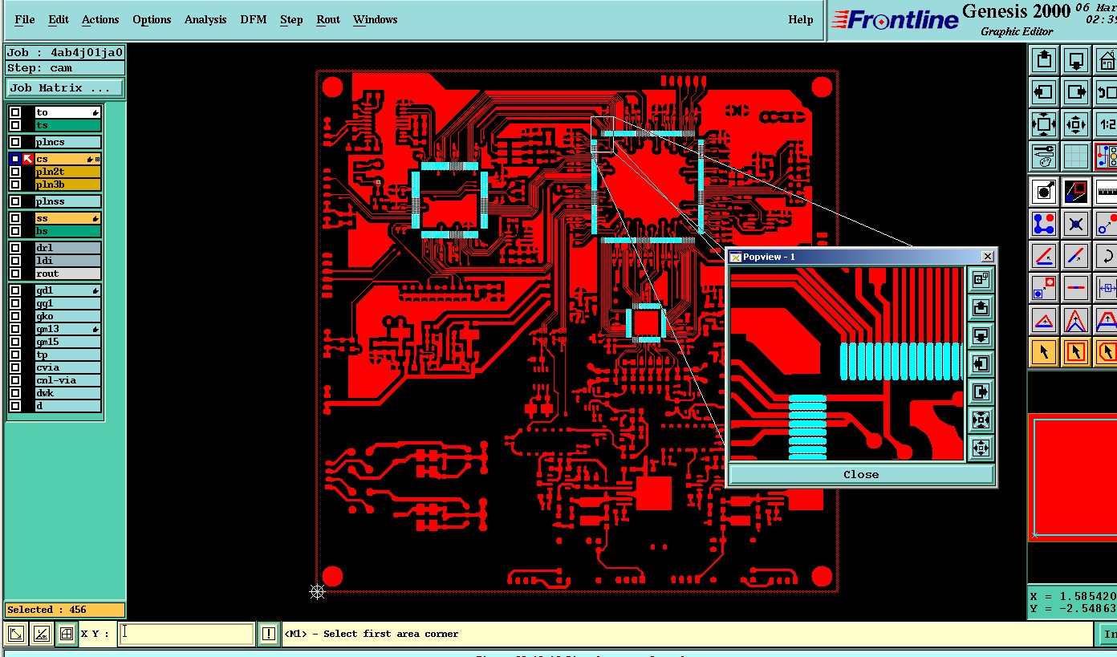Select the red triangle shape tool
The height and width of the screenshot is (657, 1117).
click(1044, 320)
